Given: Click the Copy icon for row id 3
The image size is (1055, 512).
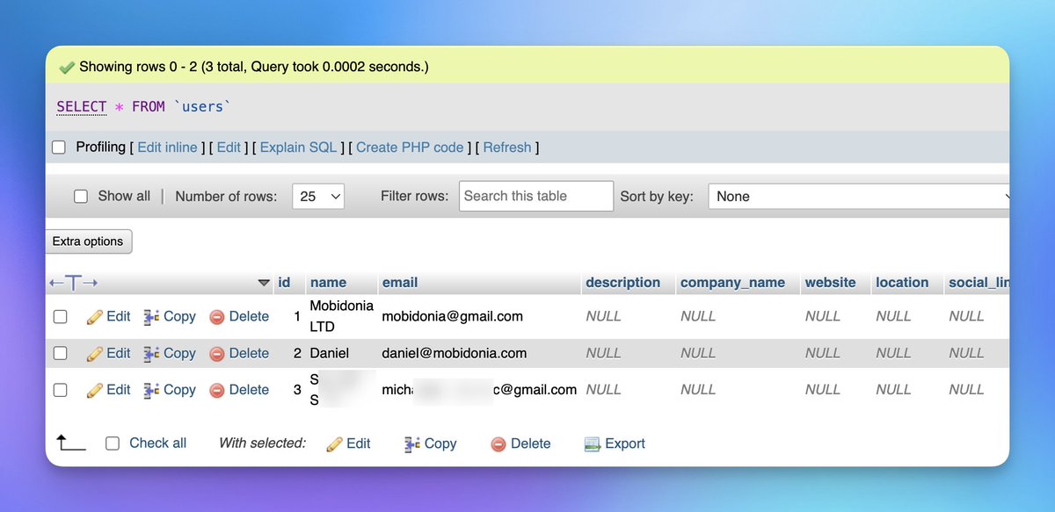Looking at the screenshot, I should tap(152, 391).
